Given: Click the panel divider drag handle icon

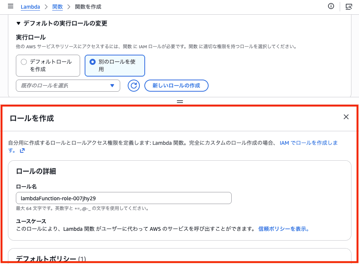Looking at the screenshot, I should pos(179,101).
